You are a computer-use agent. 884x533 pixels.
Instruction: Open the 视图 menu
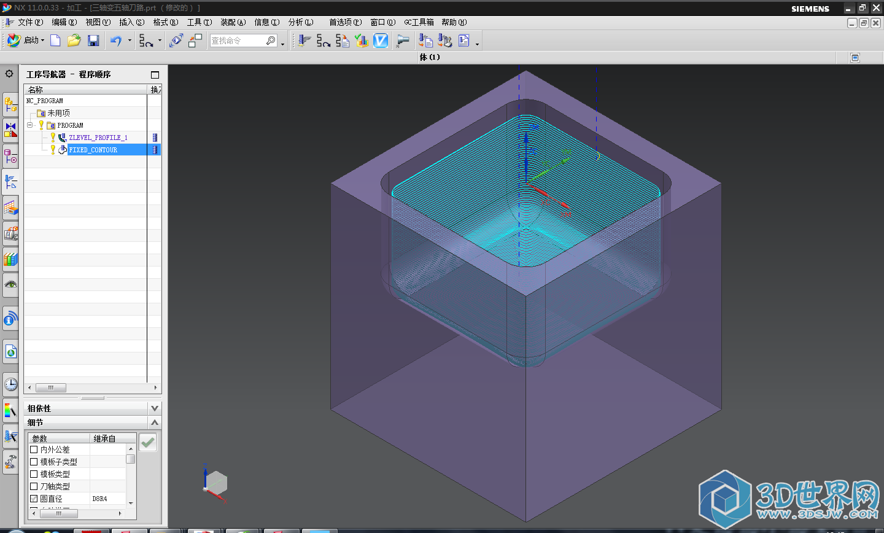(x=98, y=22)
